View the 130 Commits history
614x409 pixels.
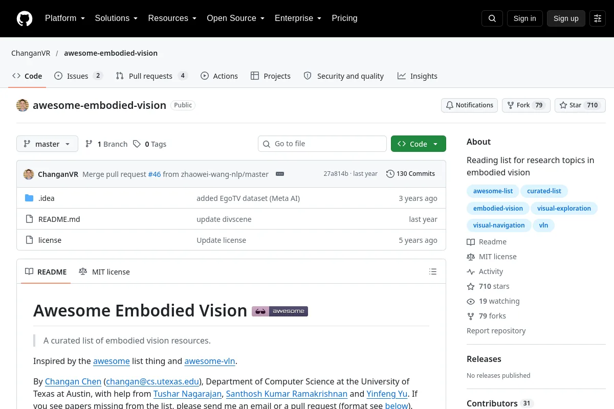(x=410, y=174)
